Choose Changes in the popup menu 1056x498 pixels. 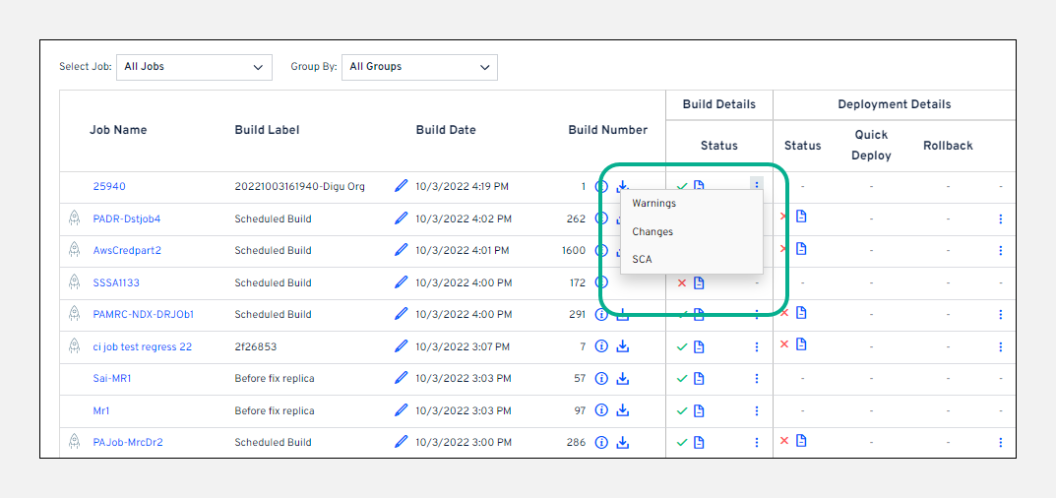[652, 232]
